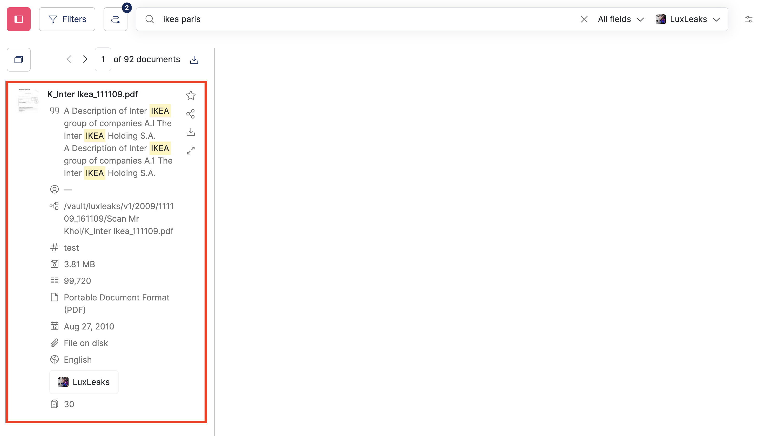Open the All fields dropdown
This screenshot has height=436, width=758.
click(x=620, y=19)
